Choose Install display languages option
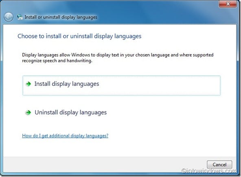The image size is (241, 177). (121, 85)
